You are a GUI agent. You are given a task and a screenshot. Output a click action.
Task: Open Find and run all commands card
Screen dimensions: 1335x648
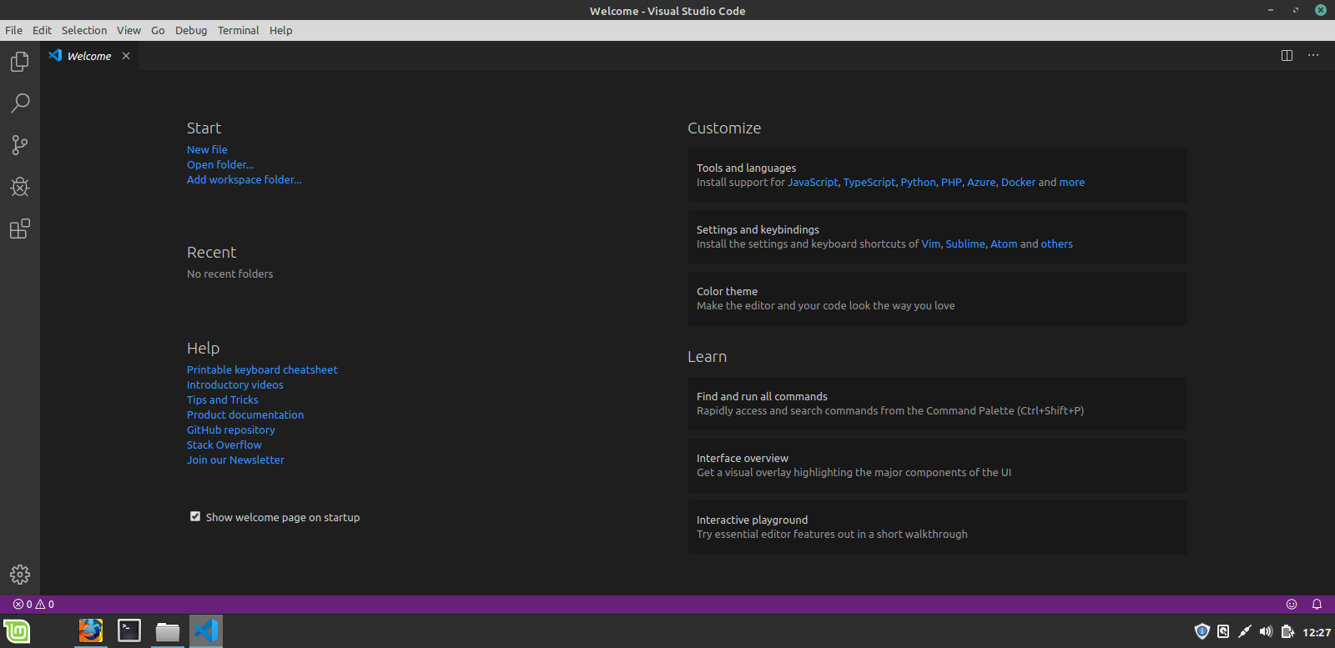tap(937, 404)
